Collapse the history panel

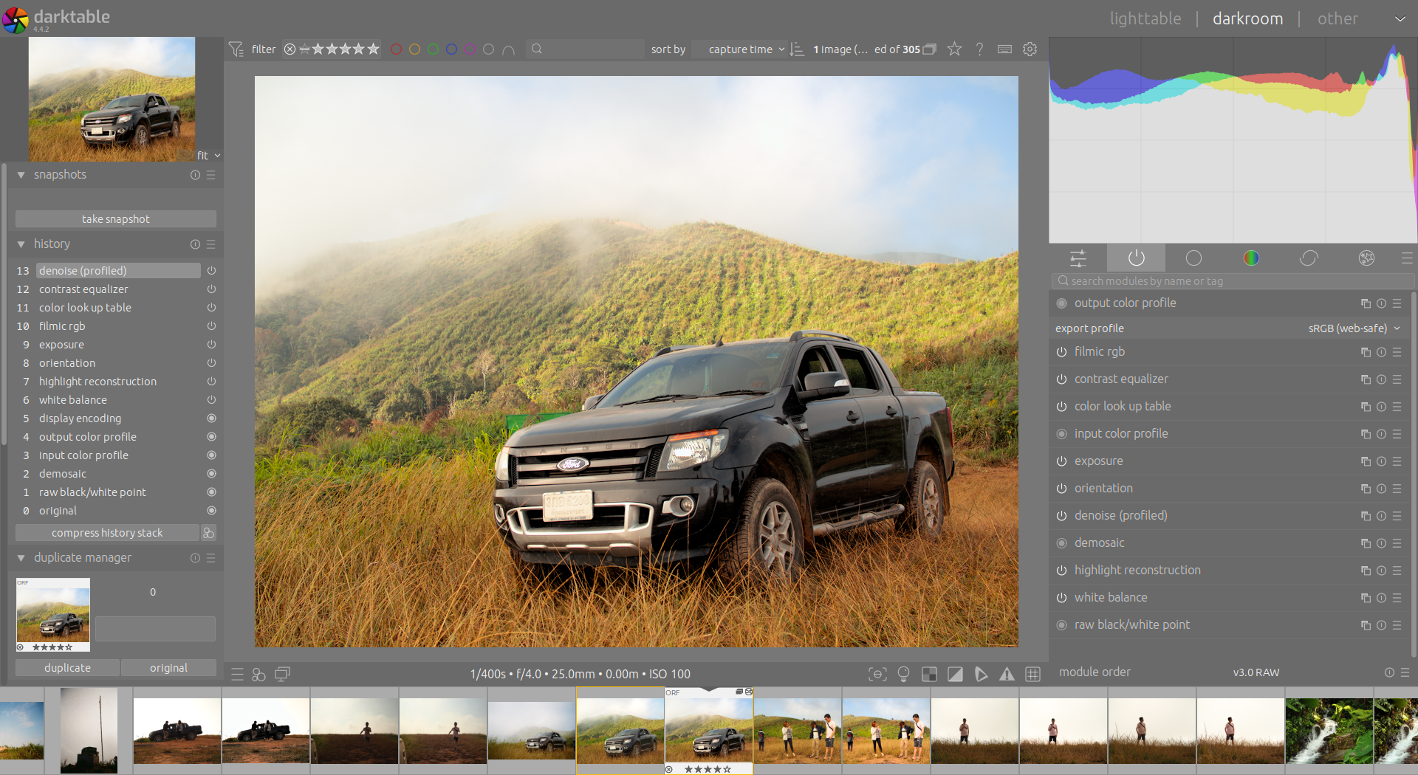pos(21,244)
